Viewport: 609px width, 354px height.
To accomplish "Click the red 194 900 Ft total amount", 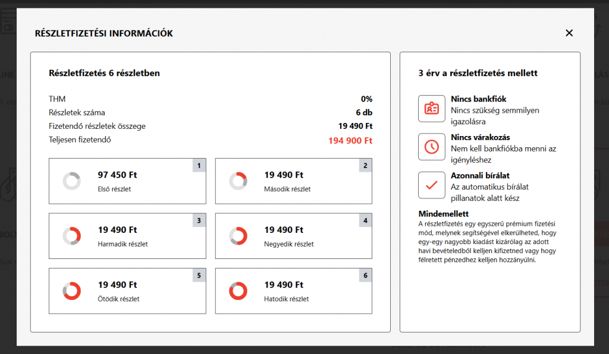I will (x=350, y=141).
